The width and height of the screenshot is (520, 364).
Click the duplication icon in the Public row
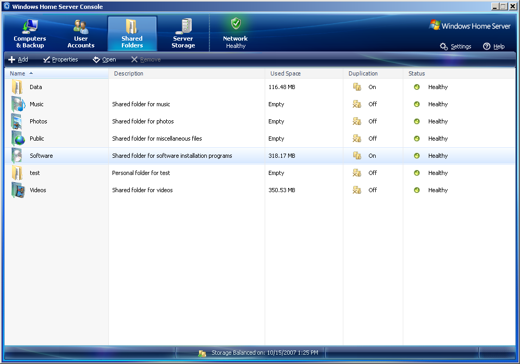tap(357, 139)
